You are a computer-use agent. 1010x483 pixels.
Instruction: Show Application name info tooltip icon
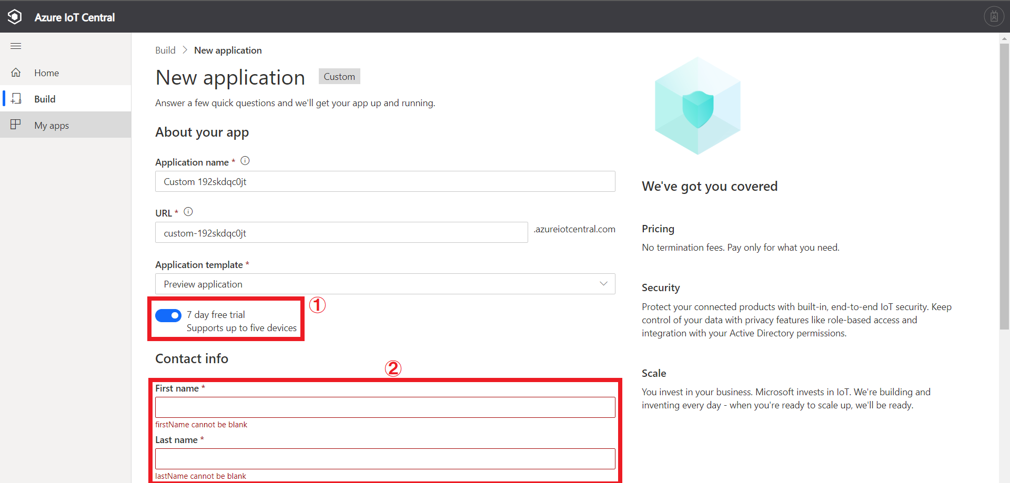click(245, 161)
